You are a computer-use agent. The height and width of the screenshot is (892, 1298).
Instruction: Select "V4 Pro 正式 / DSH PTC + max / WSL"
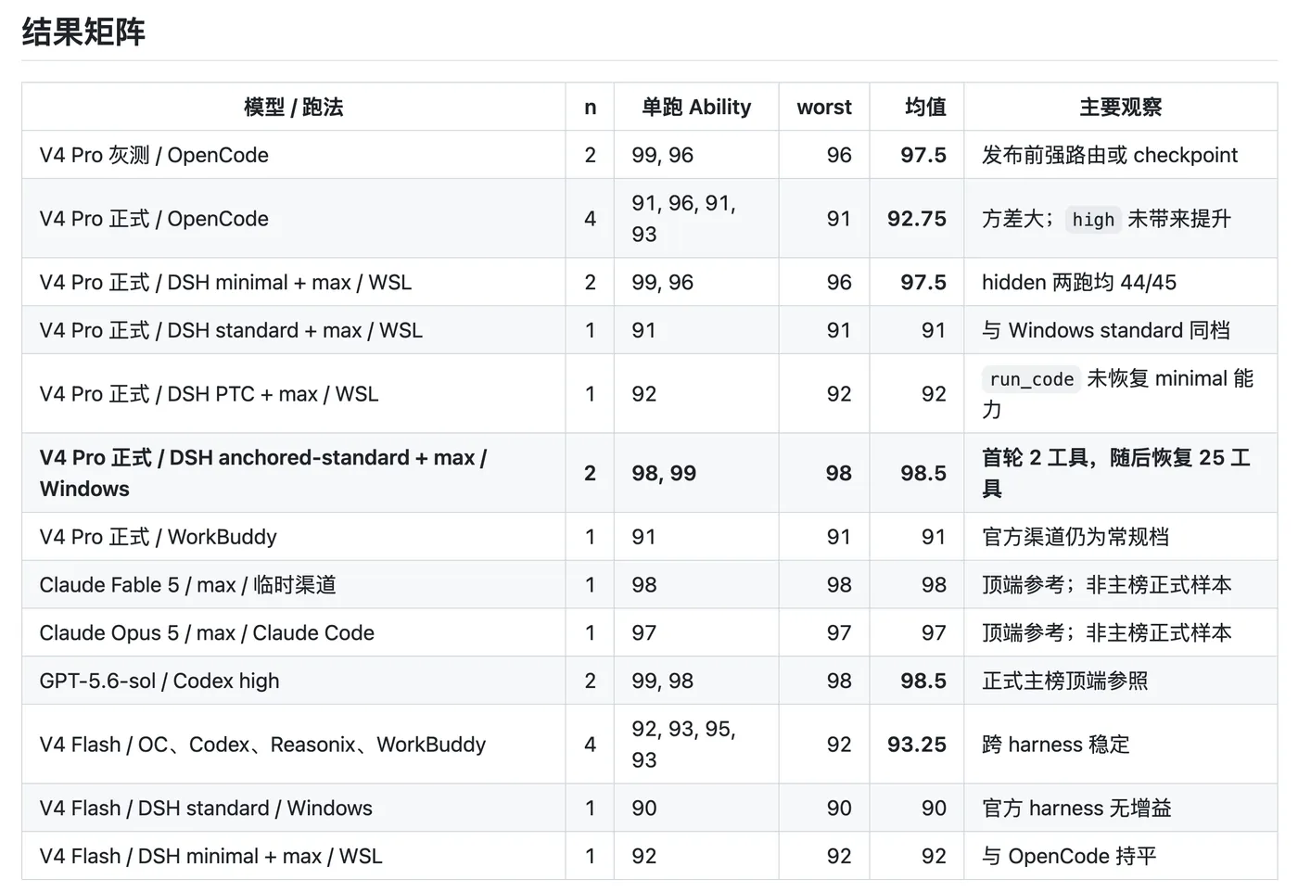tap(210, 394)
